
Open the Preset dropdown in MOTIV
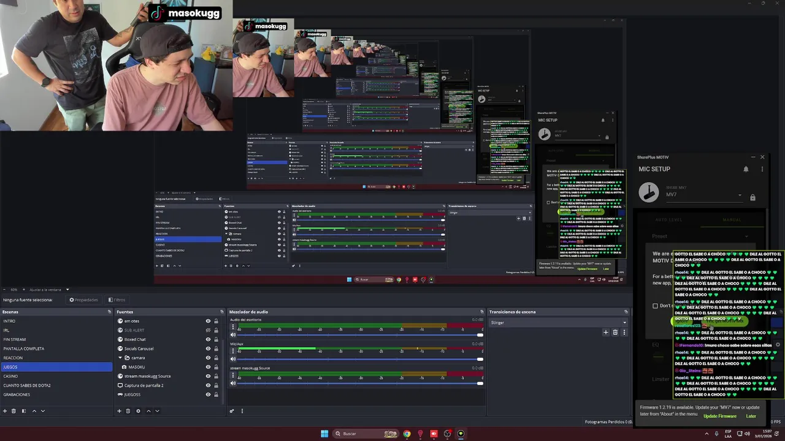700,236
